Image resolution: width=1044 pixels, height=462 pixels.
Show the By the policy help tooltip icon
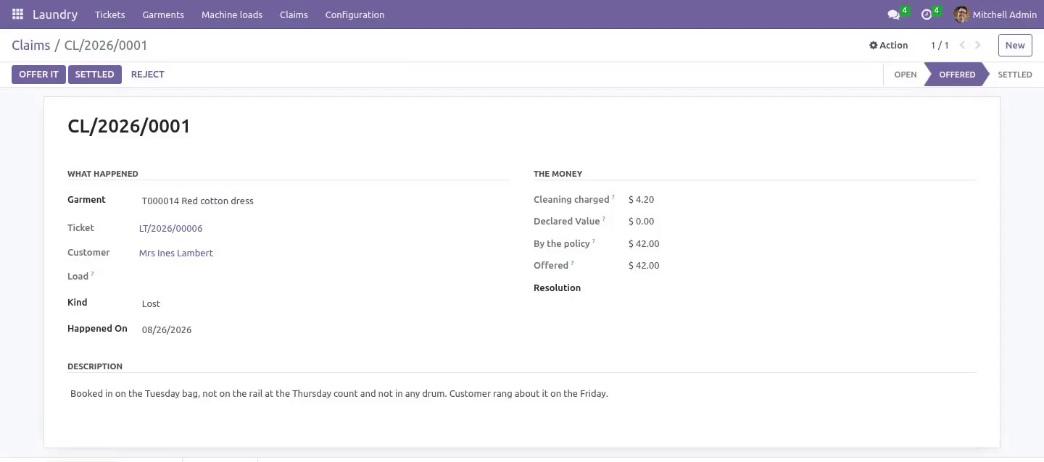point(593,241)
